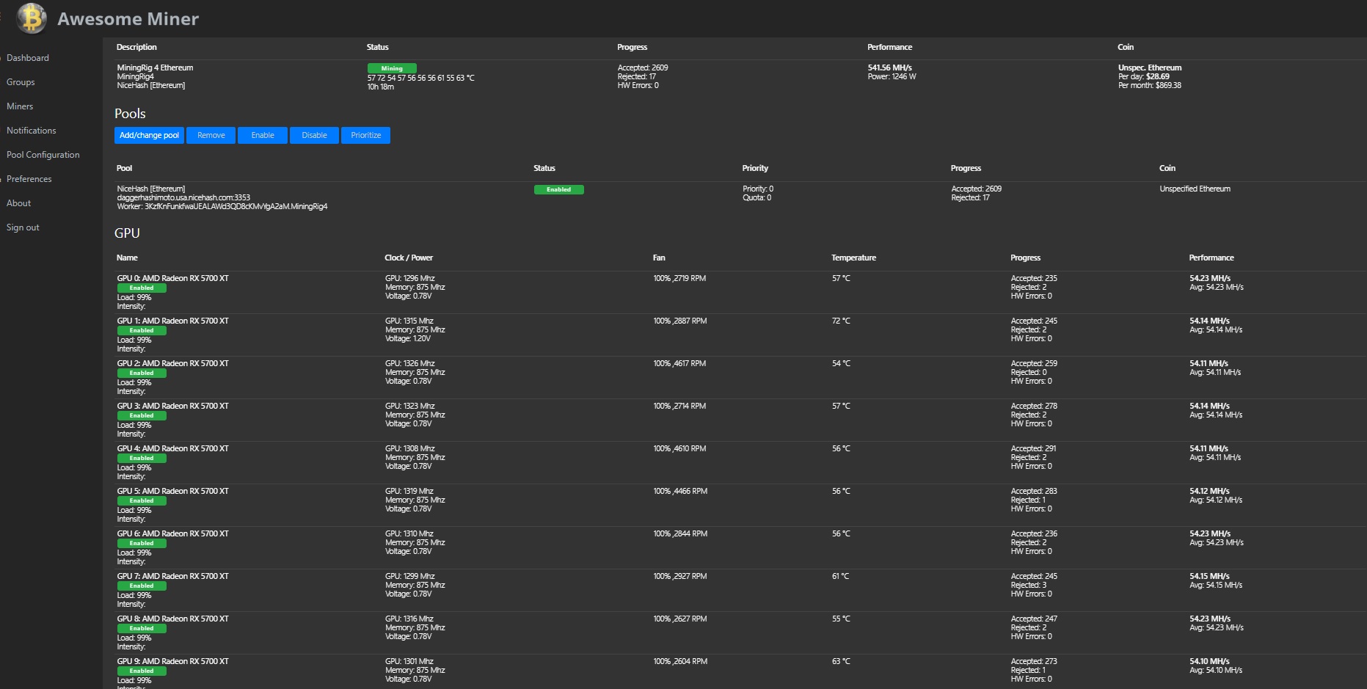
Task: Click the 'Per day: $28.69' value
Action: pyautogui.click(x=1144, y=76)
